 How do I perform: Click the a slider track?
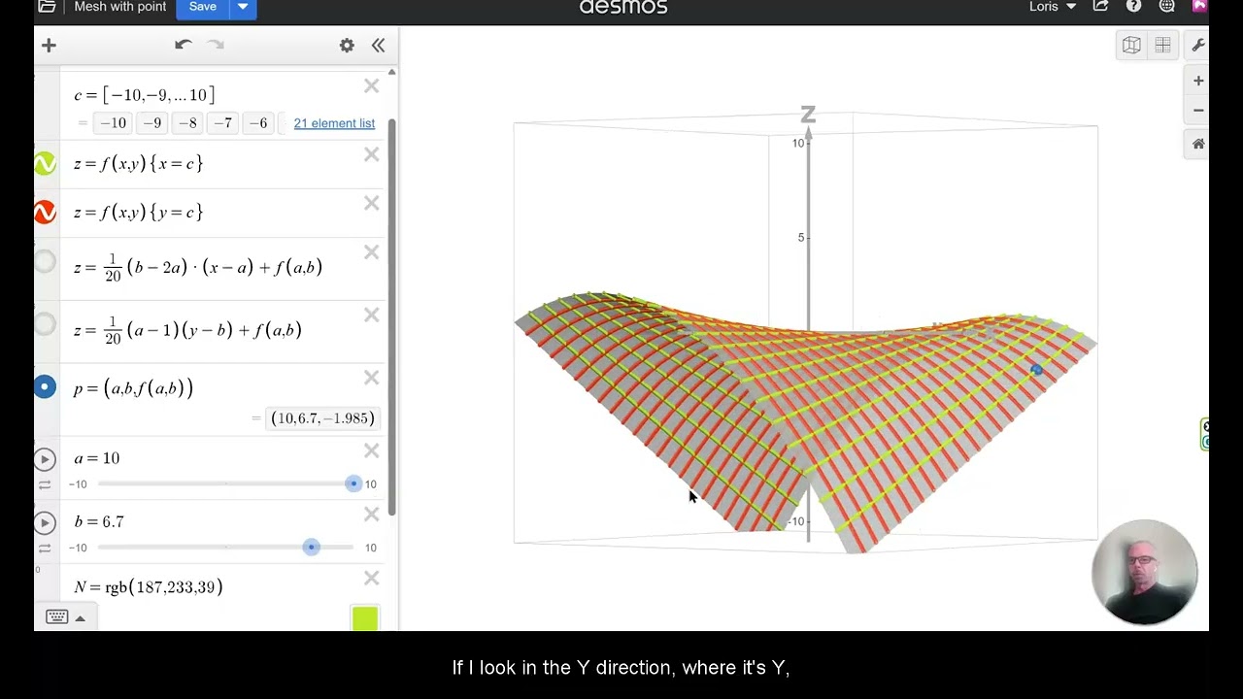coord(225,483)
